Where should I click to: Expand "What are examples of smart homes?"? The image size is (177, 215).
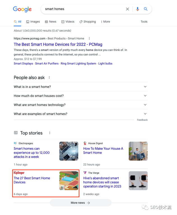[145, 114]
